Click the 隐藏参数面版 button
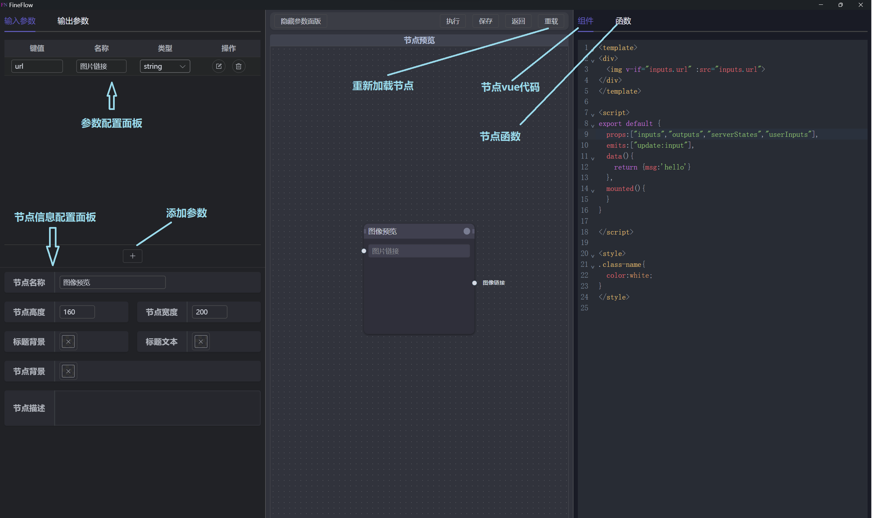 coord(301,21)
